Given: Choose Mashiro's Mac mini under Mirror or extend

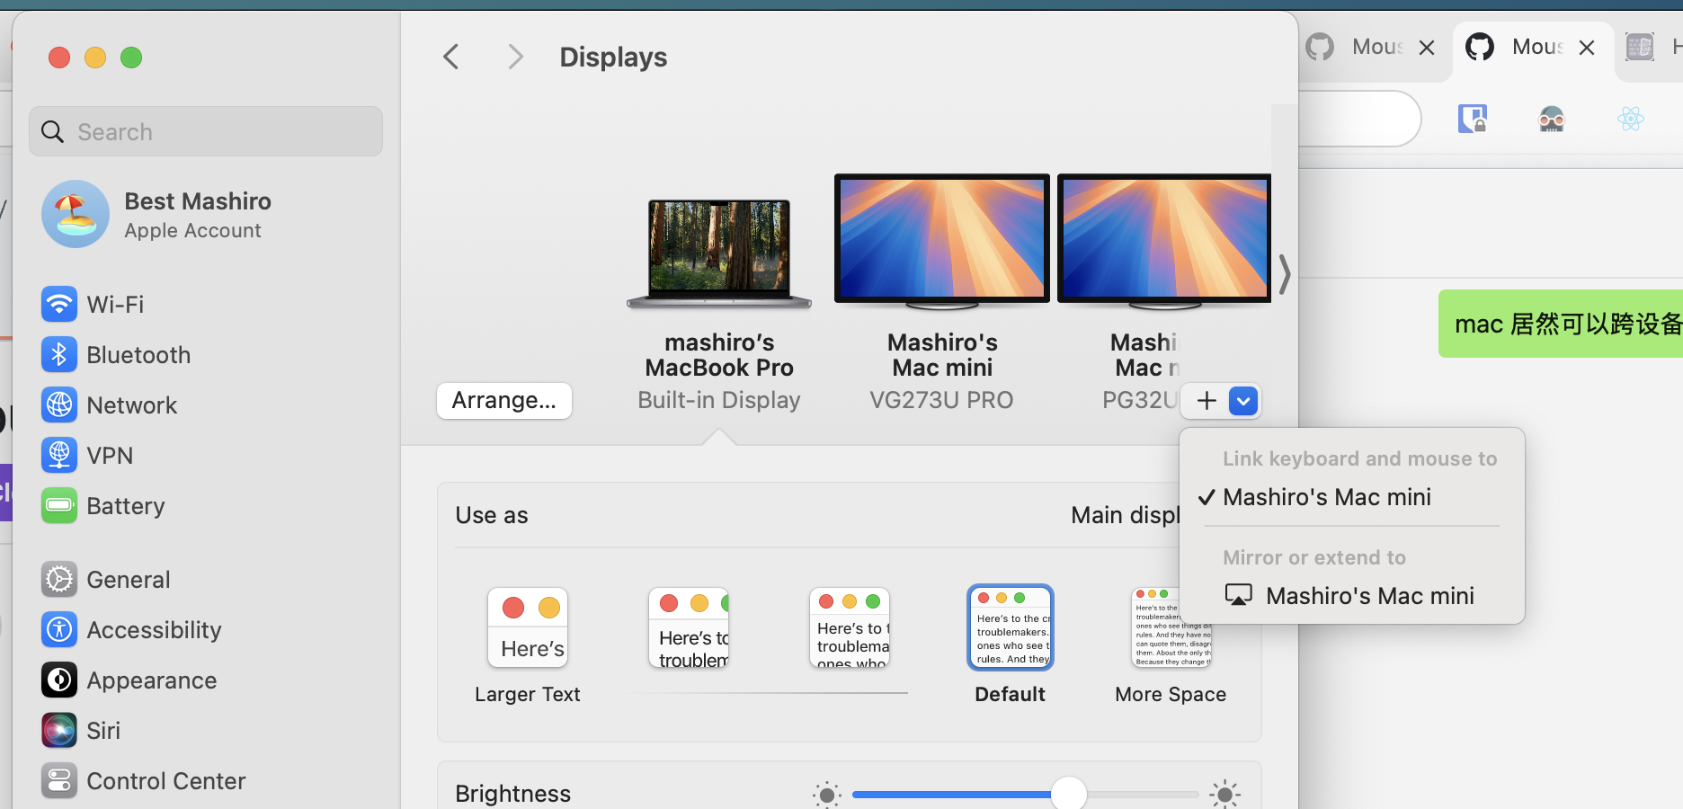Looking at the screenshot, I should pos(1352,595).
